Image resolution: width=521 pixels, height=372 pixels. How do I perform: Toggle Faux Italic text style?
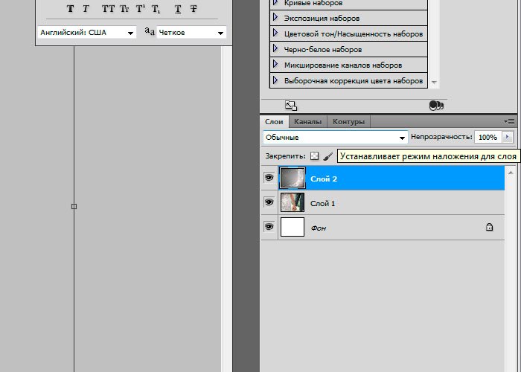tap(86, 9)
